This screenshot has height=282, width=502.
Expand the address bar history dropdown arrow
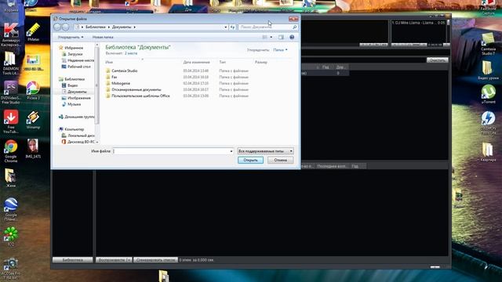coord(225,27)
